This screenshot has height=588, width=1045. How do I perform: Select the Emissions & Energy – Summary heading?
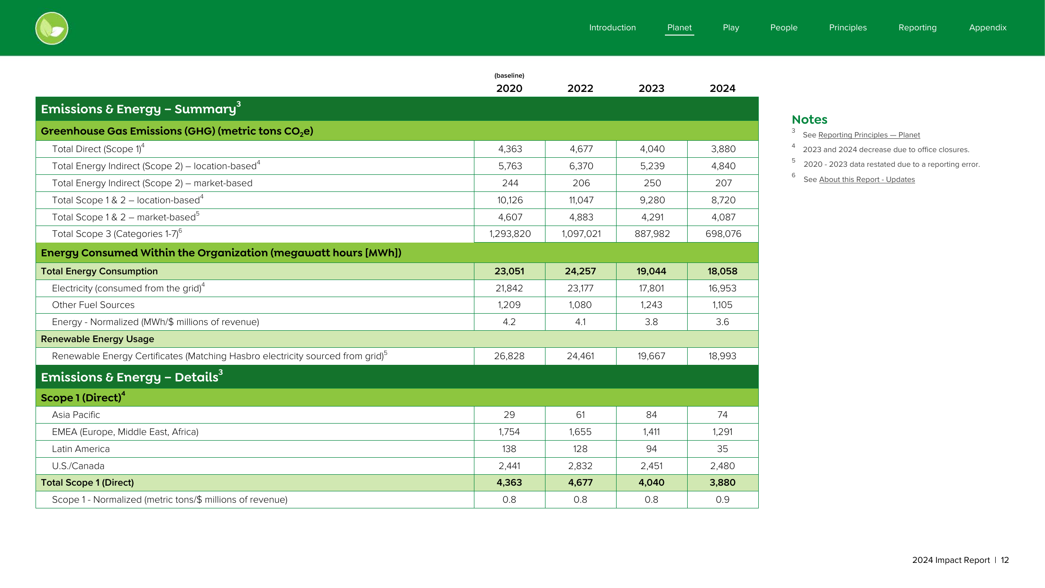pos(141,109)
